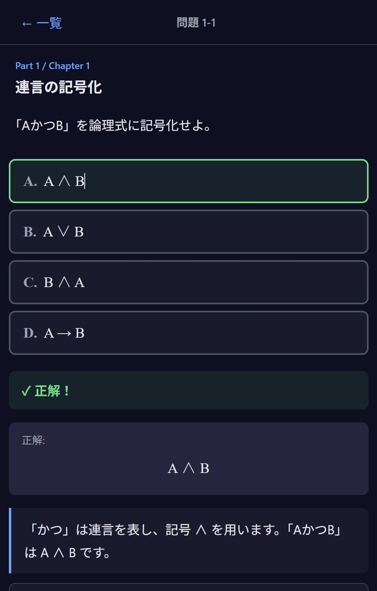Viewport: 377px width, 591px height.
Task: Click the green checkmark next to 正解！
Action: pos(26,391)
